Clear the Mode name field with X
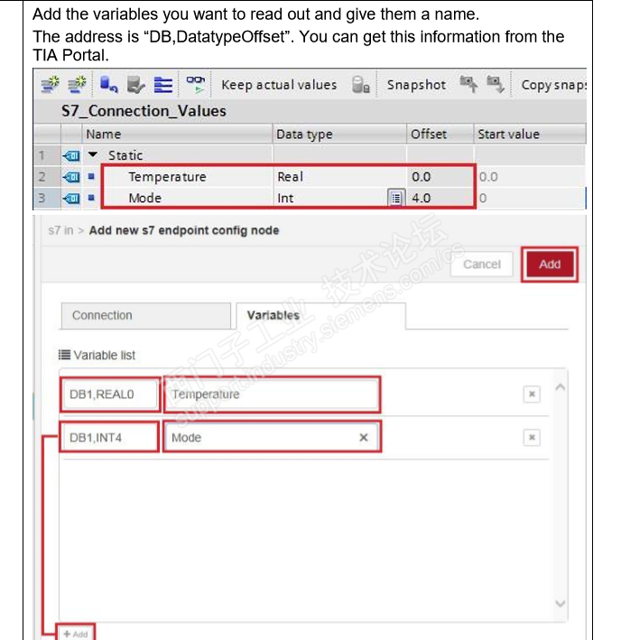Viewport: 621px width, 640px height. (x=364, y=438)
